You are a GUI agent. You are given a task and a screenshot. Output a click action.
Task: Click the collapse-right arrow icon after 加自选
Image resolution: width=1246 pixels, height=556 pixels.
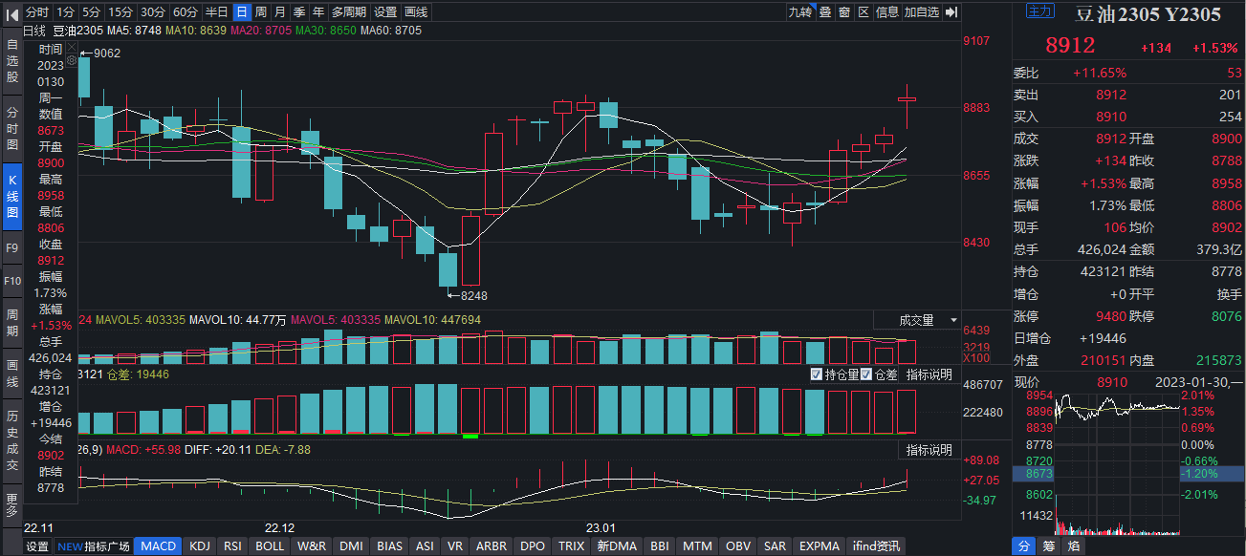951,12
